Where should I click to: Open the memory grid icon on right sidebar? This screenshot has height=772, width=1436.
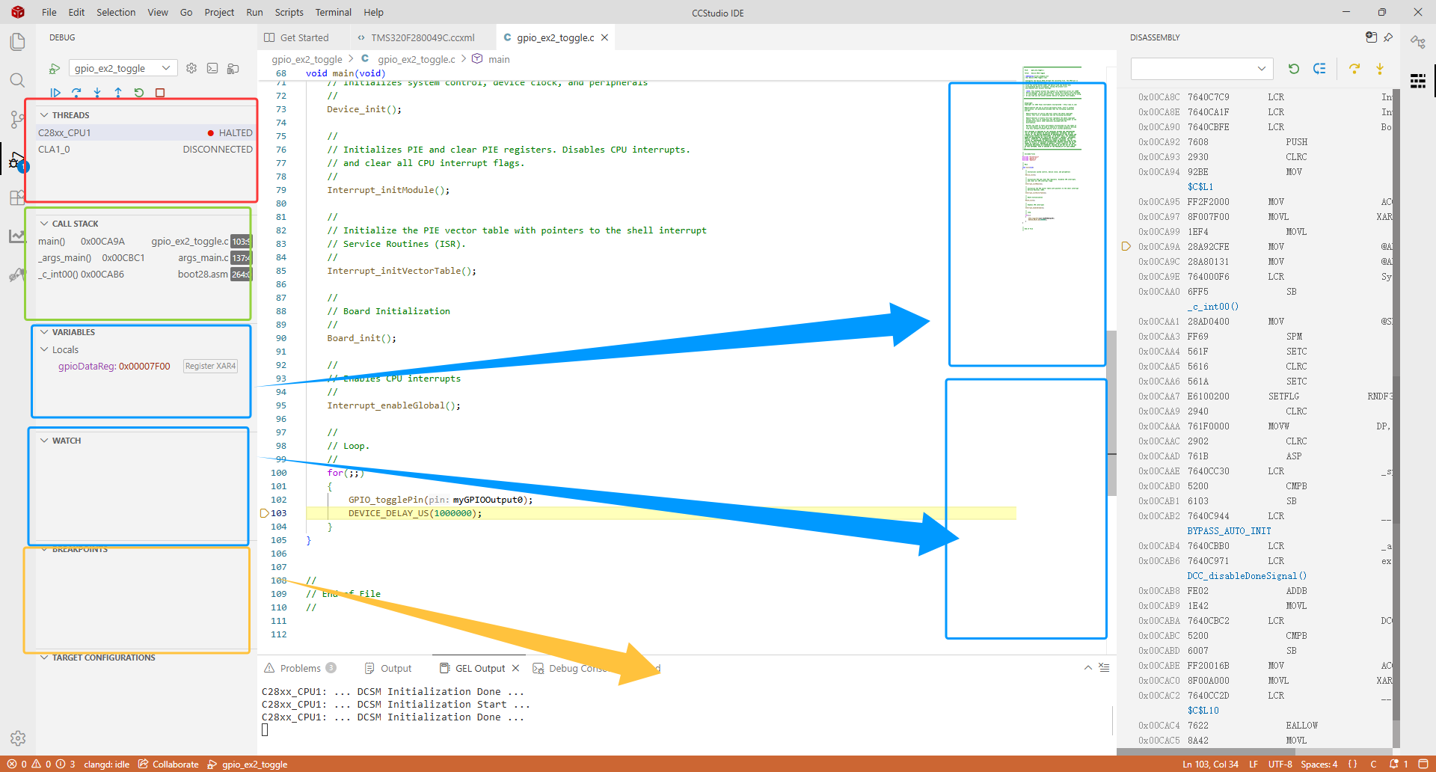point(1418,81)
